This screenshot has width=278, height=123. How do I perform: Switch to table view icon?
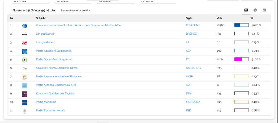tap(246, 10)
